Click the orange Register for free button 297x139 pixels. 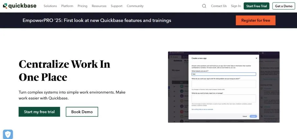click(x=255, y=20)
